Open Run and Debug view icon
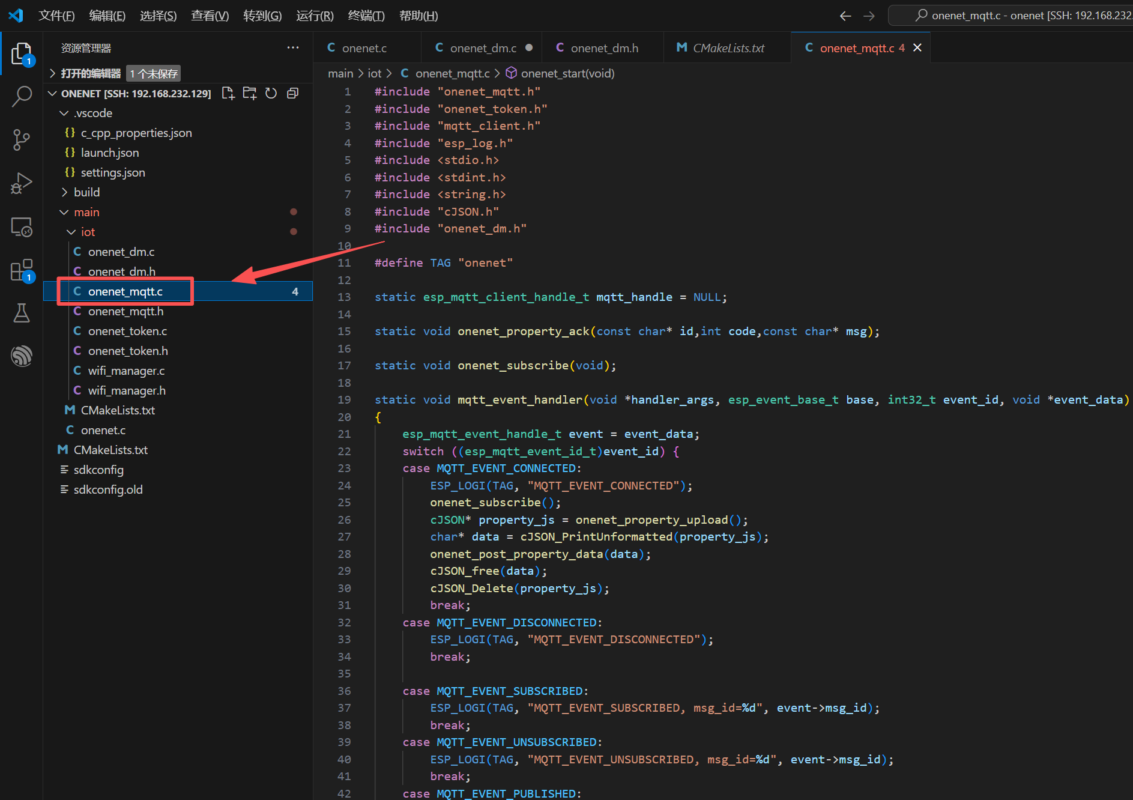The width and height of the screenshot is (1133, 800). (22, 183)
